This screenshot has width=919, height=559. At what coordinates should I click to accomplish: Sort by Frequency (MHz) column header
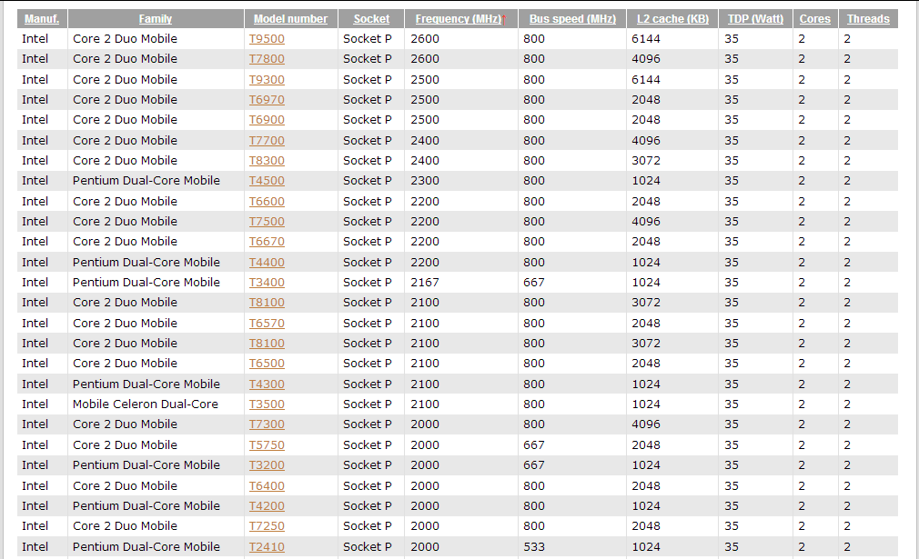[458, 19]
